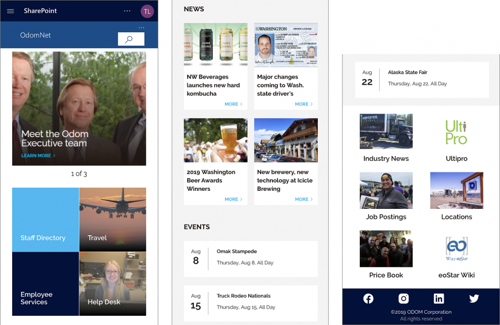Open the Omak Stampede event
This screenshot has width=500, height=325.
250,259
